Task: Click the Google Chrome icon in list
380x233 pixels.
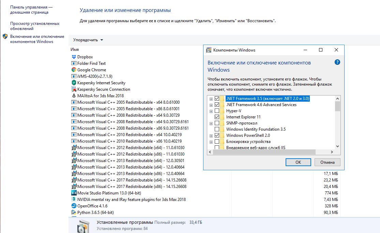Action: click(x=74, y=70)
